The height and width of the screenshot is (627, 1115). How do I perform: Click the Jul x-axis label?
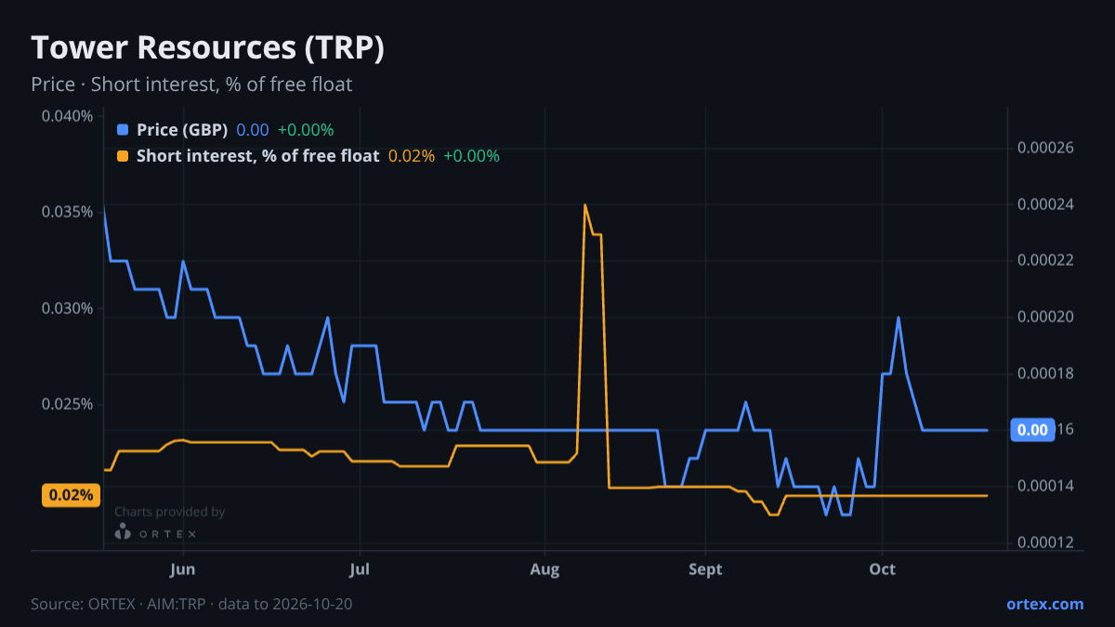[359, 568]
